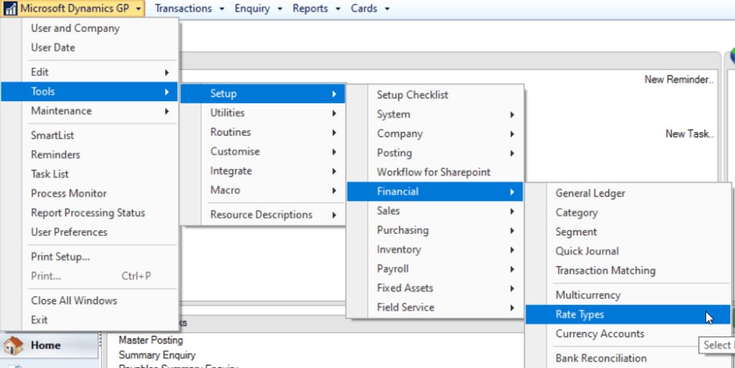Image resolution: width=735 pixels, height=368 pixels.
Task: Choose Close All Windows
Action: point(73,301)
